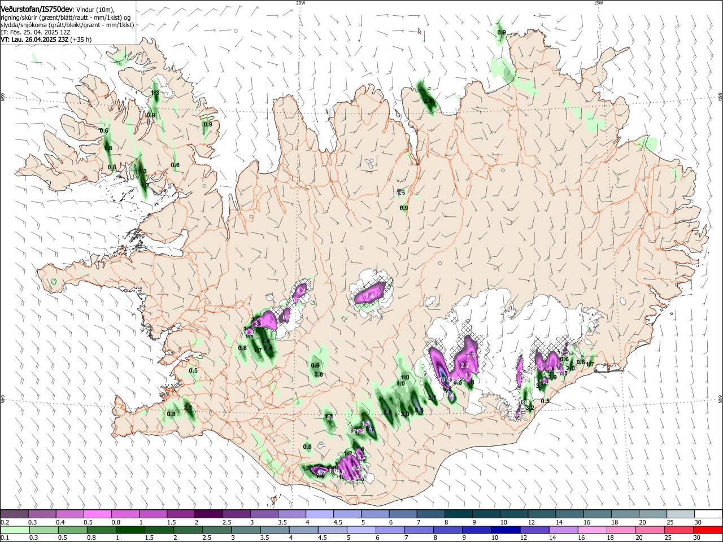Click the '(+35 h)' forecast offset text
The width and height of the screenshot is (723, 542).
[x=81, y=40]
